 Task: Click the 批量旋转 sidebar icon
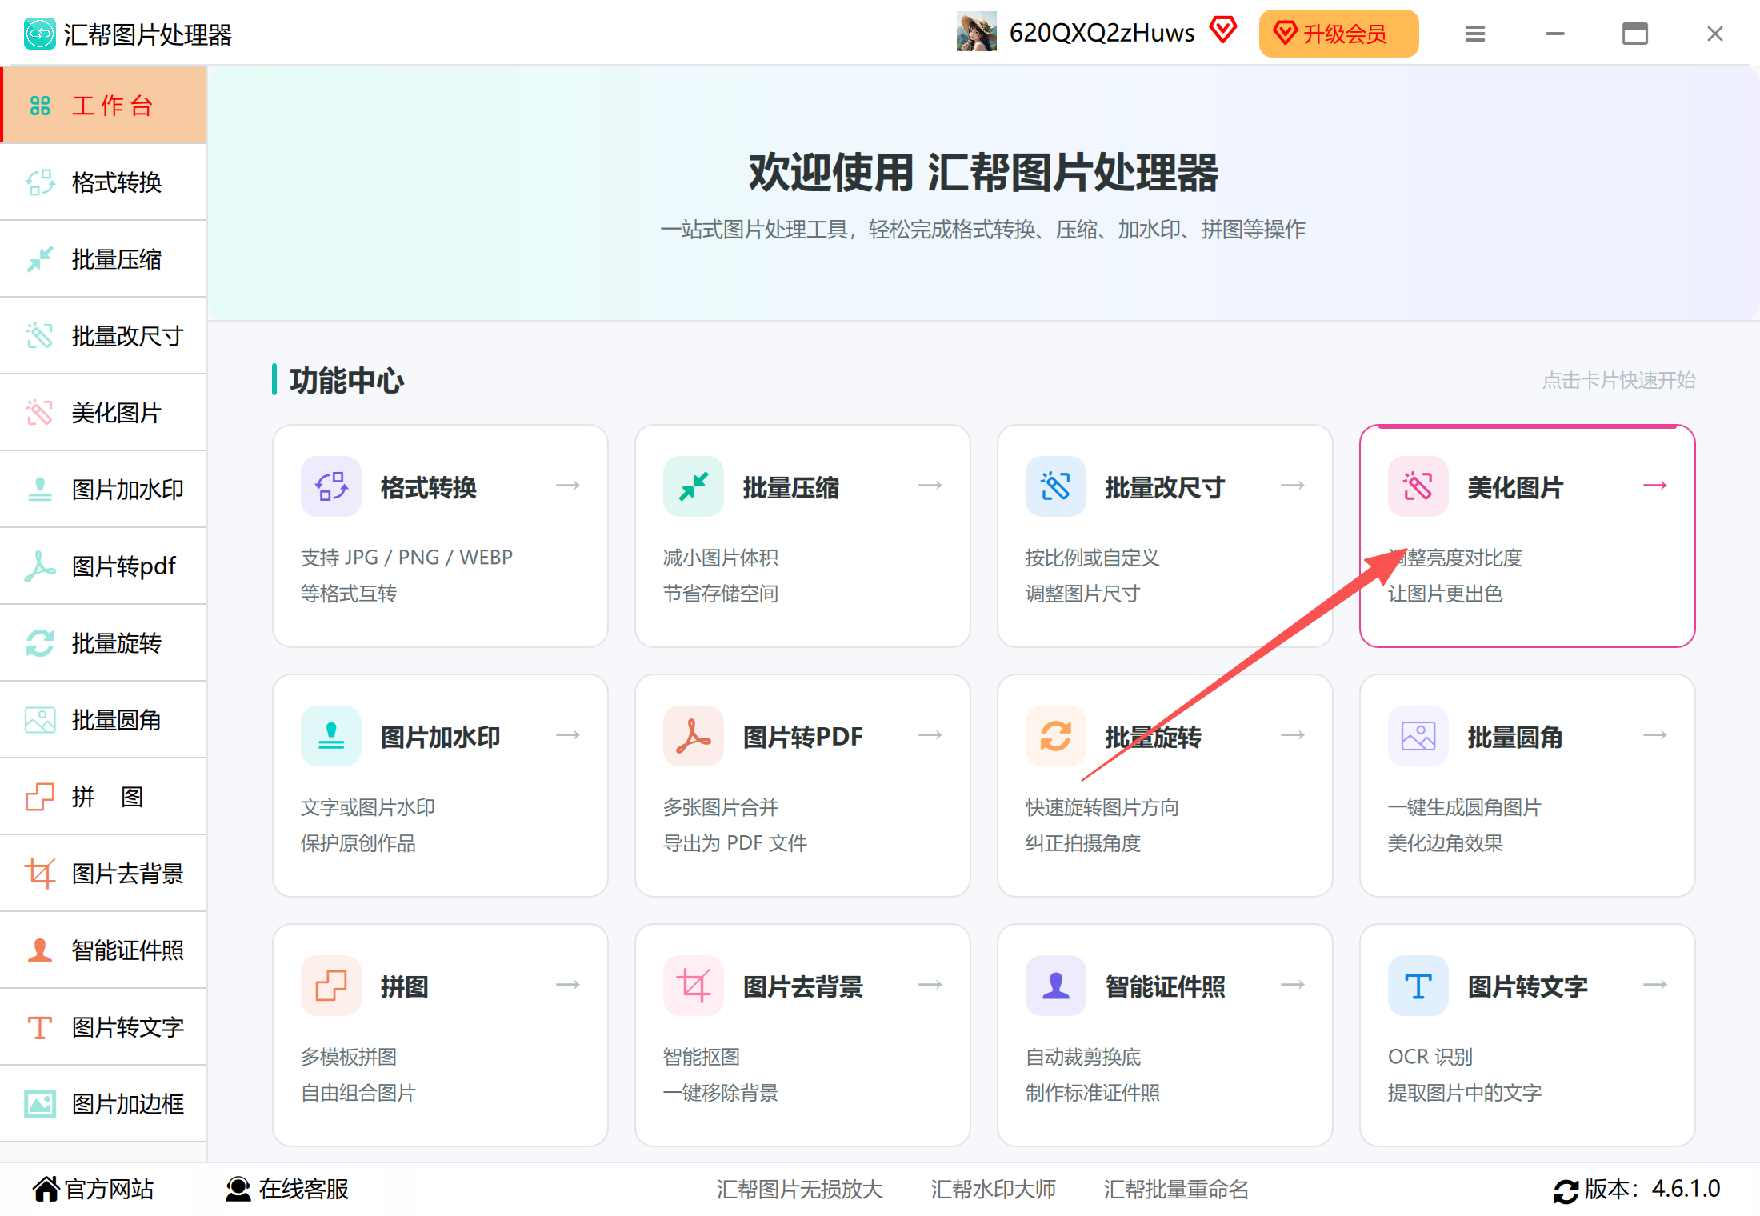(x=39, y=643)
